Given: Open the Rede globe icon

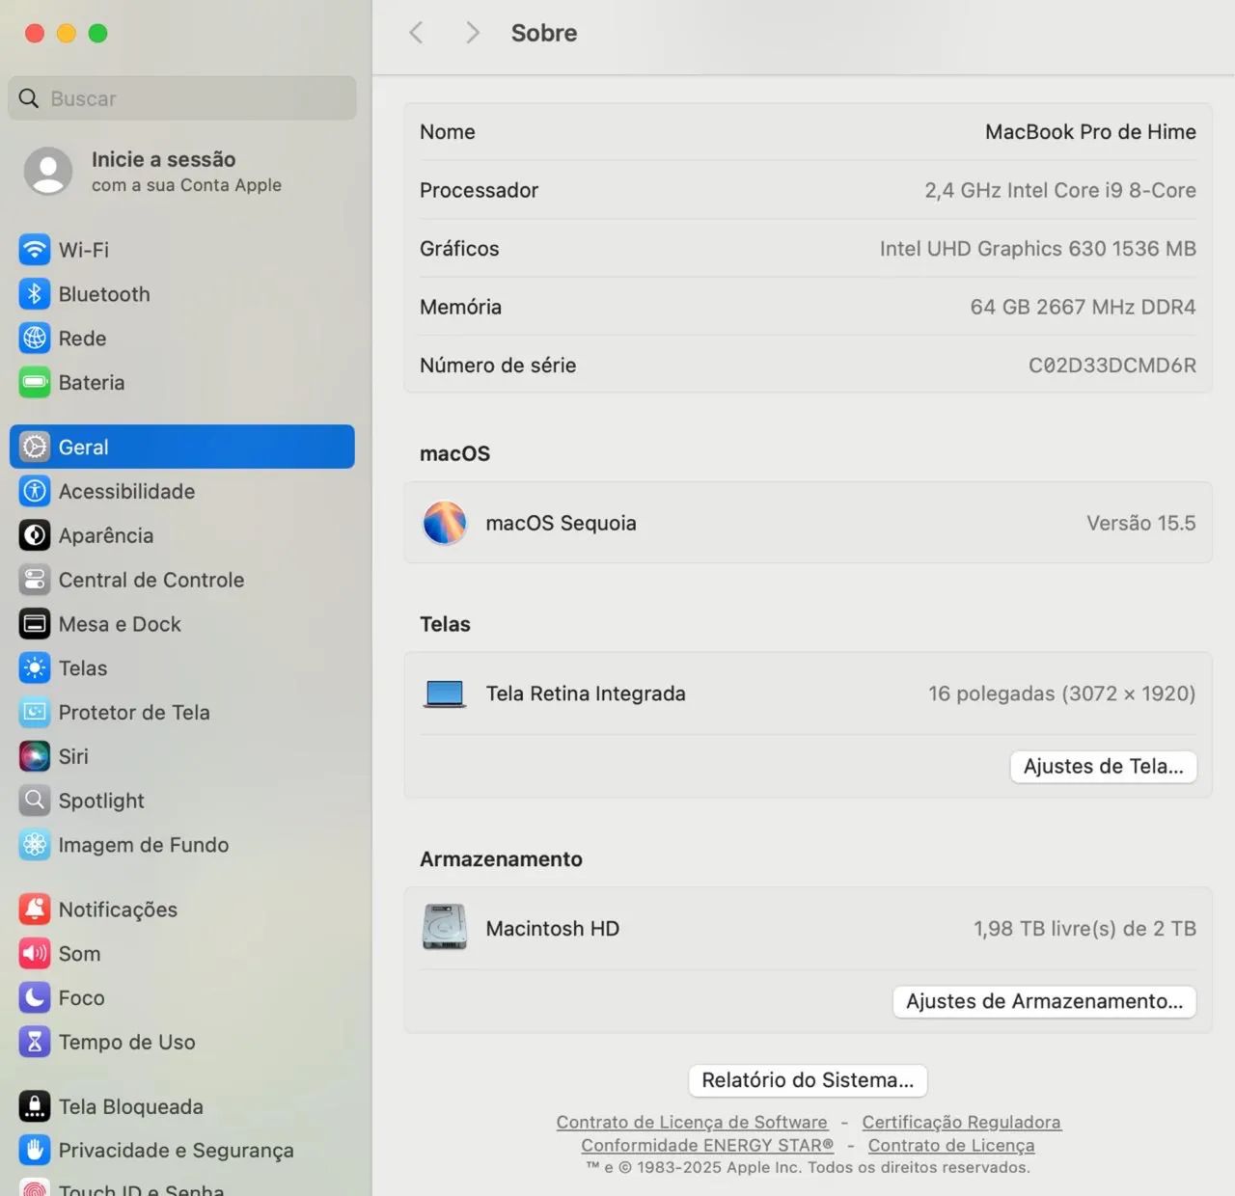Looking at the screenshot, I should pyautogui.click(x=35, y=339).
